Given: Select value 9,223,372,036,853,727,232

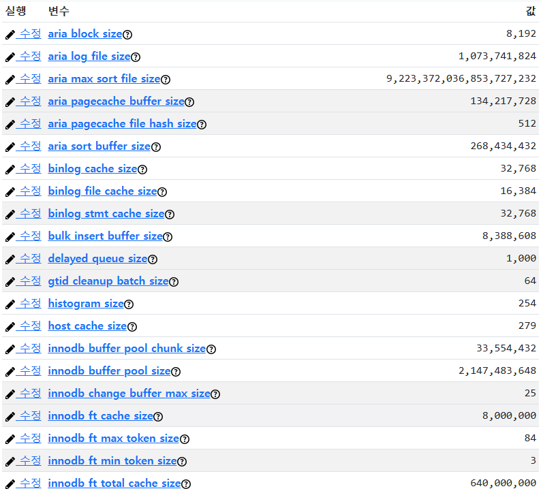Looking at the screenshot, I should 461,78.
